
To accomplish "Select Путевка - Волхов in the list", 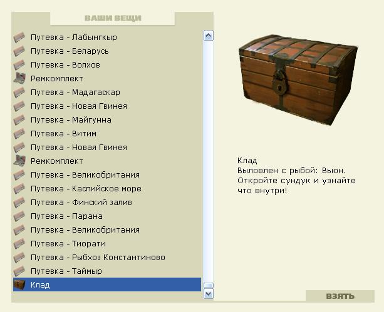I will point(107,65).
